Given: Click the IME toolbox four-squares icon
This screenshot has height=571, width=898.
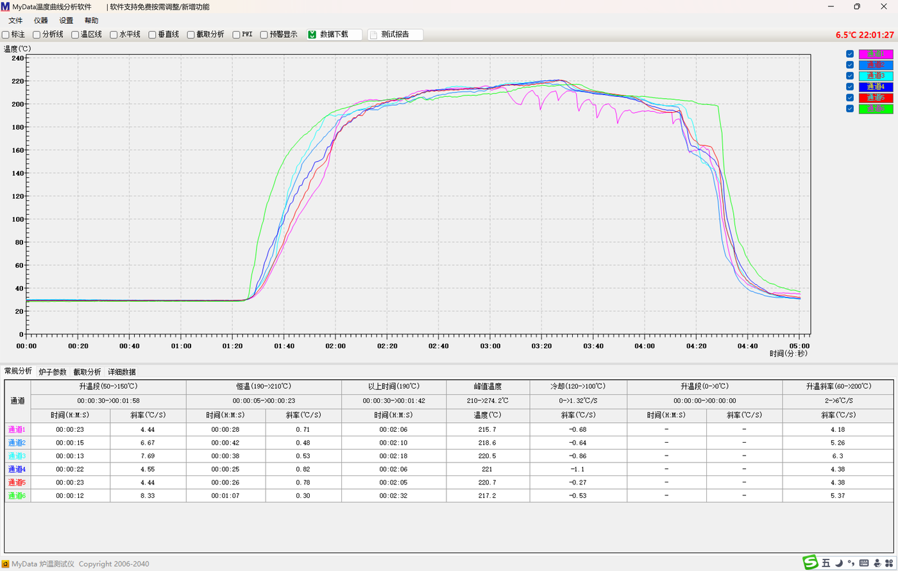Looking at the screenshot, I should [x=889, y=563].
